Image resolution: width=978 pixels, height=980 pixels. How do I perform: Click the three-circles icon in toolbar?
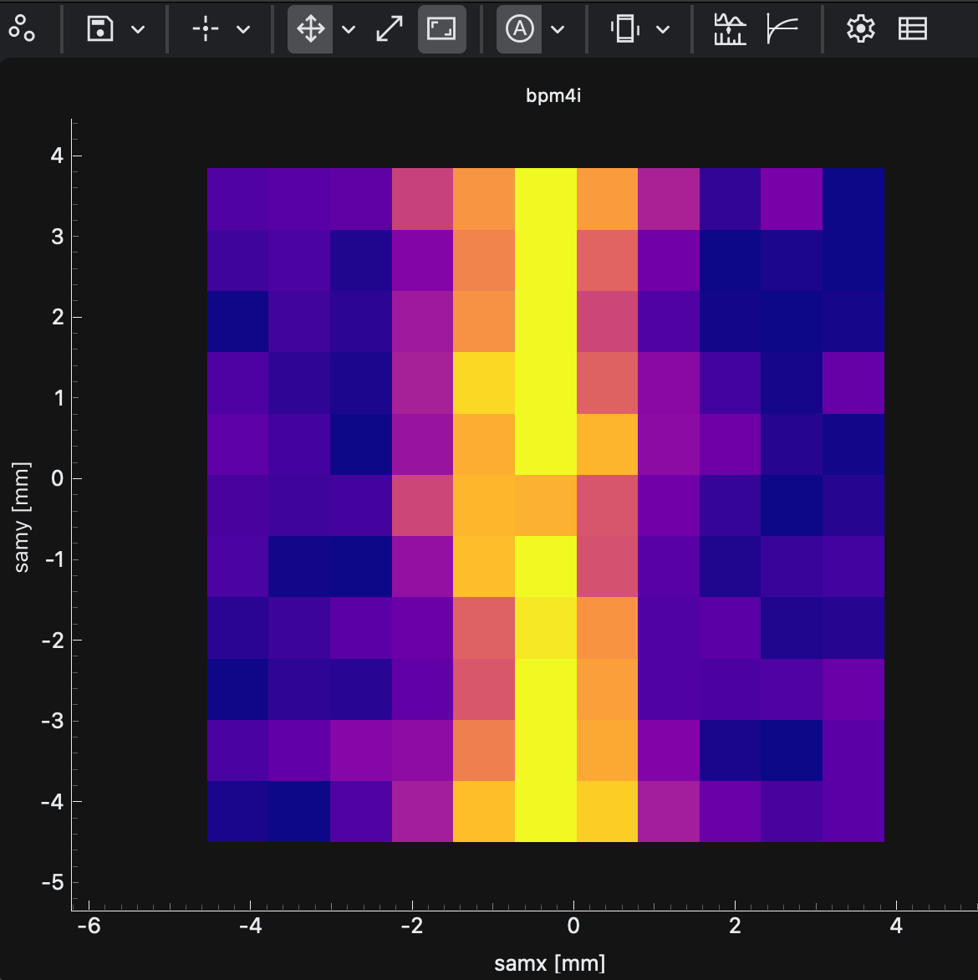pos(22,28)
